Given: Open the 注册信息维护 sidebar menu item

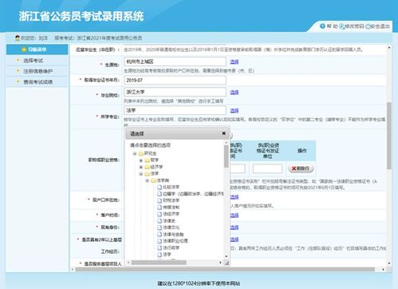Looking at the screenshot, I should 37,71.
